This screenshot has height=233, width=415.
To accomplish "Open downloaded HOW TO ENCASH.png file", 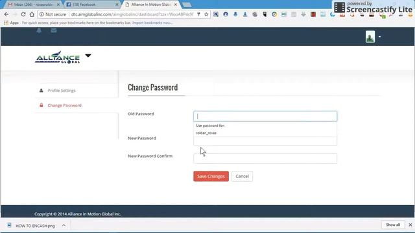I will tap(35, 226).
